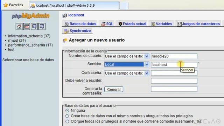
Task: Select the Ninguna radio option
Action: coord(67,111)
